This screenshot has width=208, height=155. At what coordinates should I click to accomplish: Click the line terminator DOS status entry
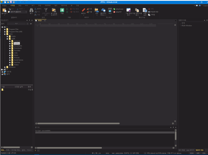tap(107, 153)
